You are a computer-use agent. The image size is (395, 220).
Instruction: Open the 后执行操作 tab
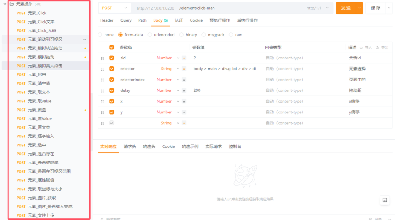(x=247, y=20)
